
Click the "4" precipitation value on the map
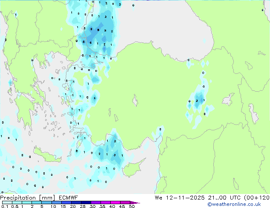click(95, 98)
